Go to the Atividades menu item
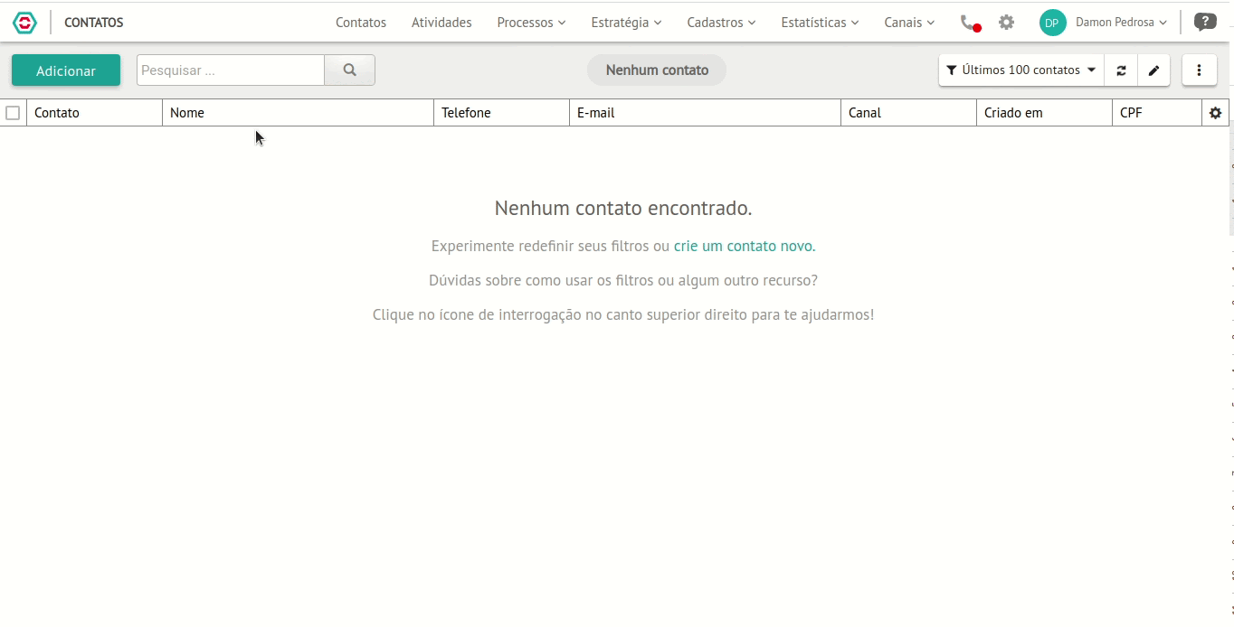The width and height of the screenshot is (1234, 627). pyautogui.click(x=441, y=23)
